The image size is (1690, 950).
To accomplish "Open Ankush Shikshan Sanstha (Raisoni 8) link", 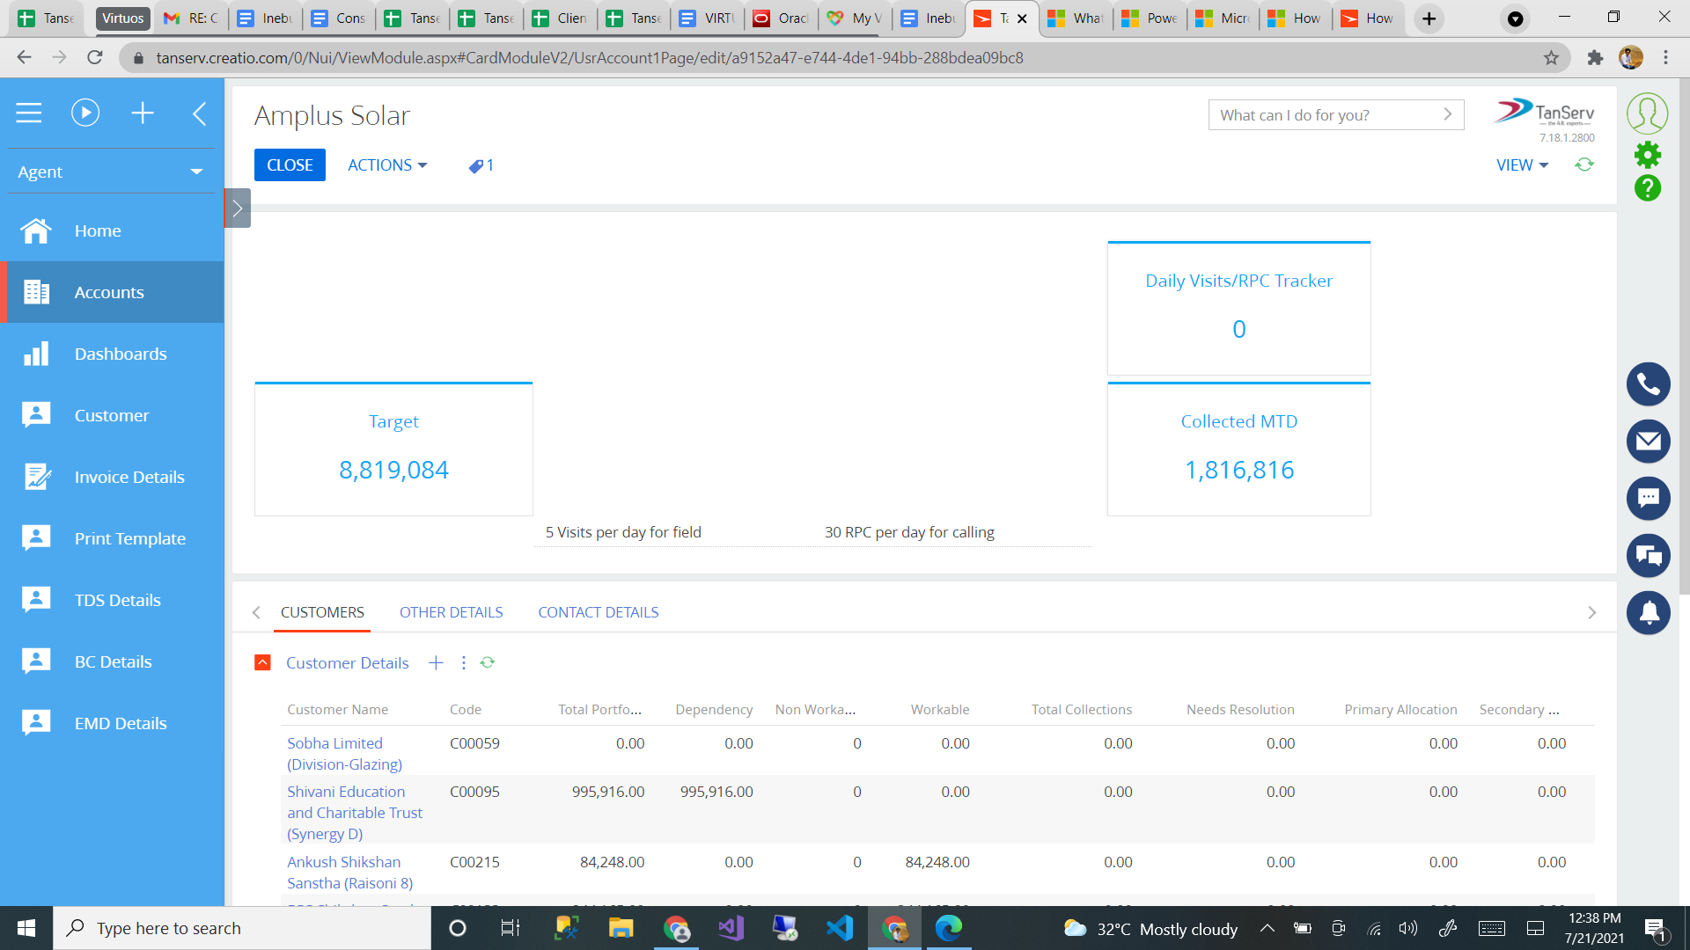I will pos(350,873).
